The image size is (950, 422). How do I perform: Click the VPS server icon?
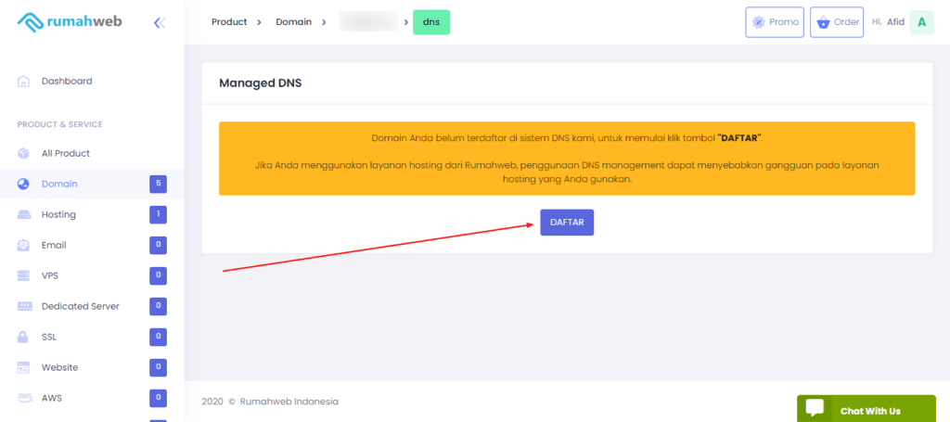23,275
